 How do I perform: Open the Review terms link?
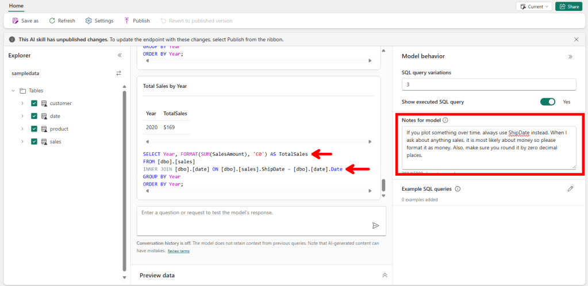[x=178, y=251]
